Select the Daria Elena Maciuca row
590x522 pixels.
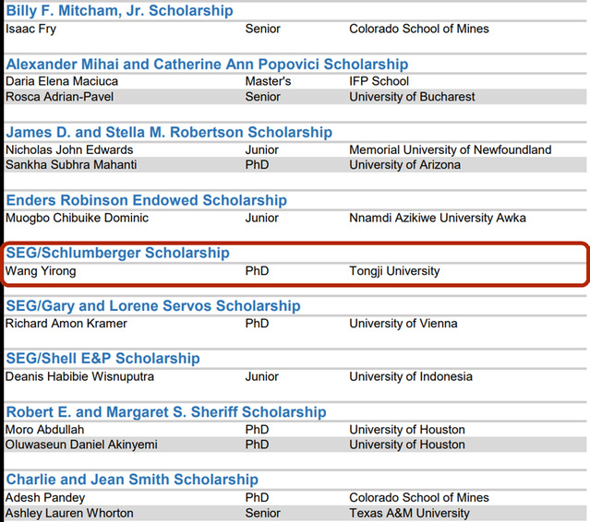point(295,81)
